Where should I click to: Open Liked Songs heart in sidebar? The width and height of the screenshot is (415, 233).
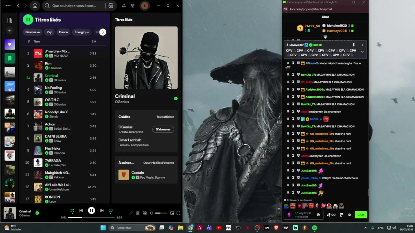[10, 45]
